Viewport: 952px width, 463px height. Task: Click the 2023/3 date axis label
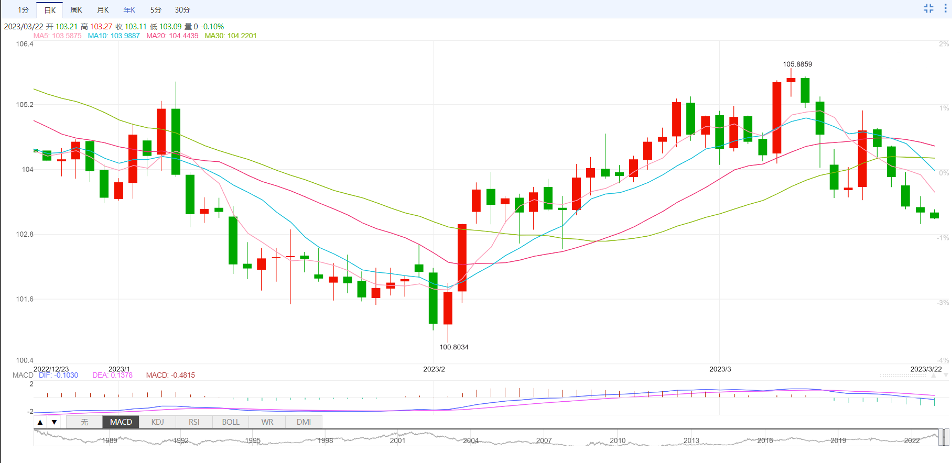tap(720, 369)
